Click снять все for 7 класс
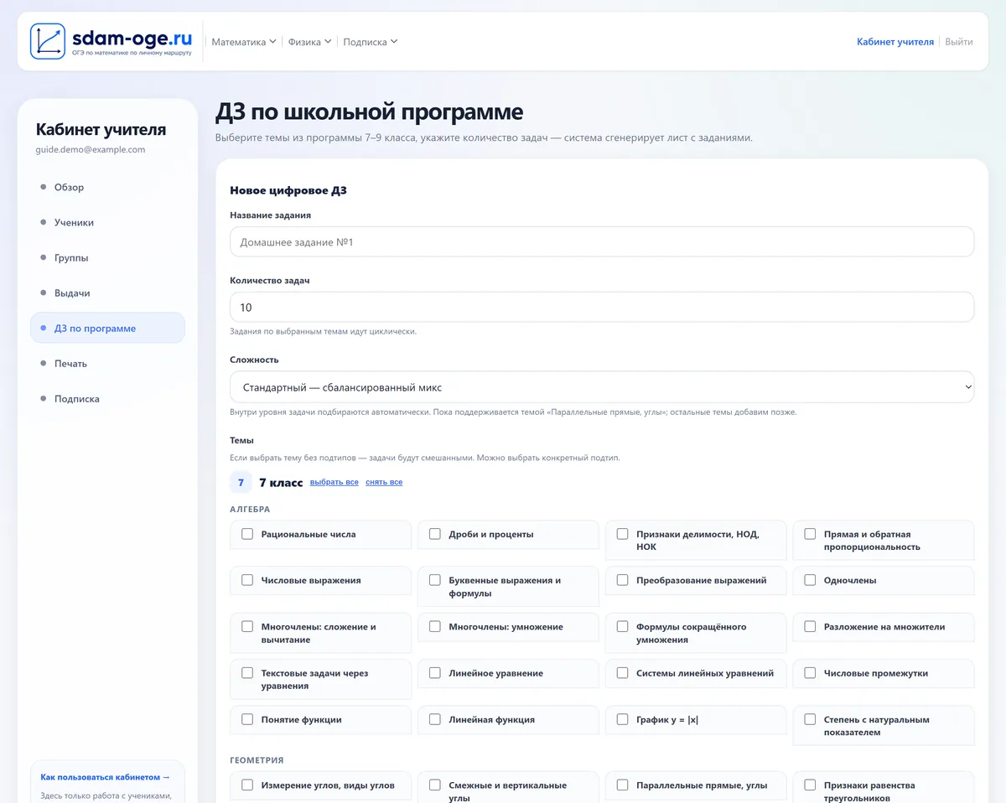This screenshot has width=1006, height=803. 384,482
